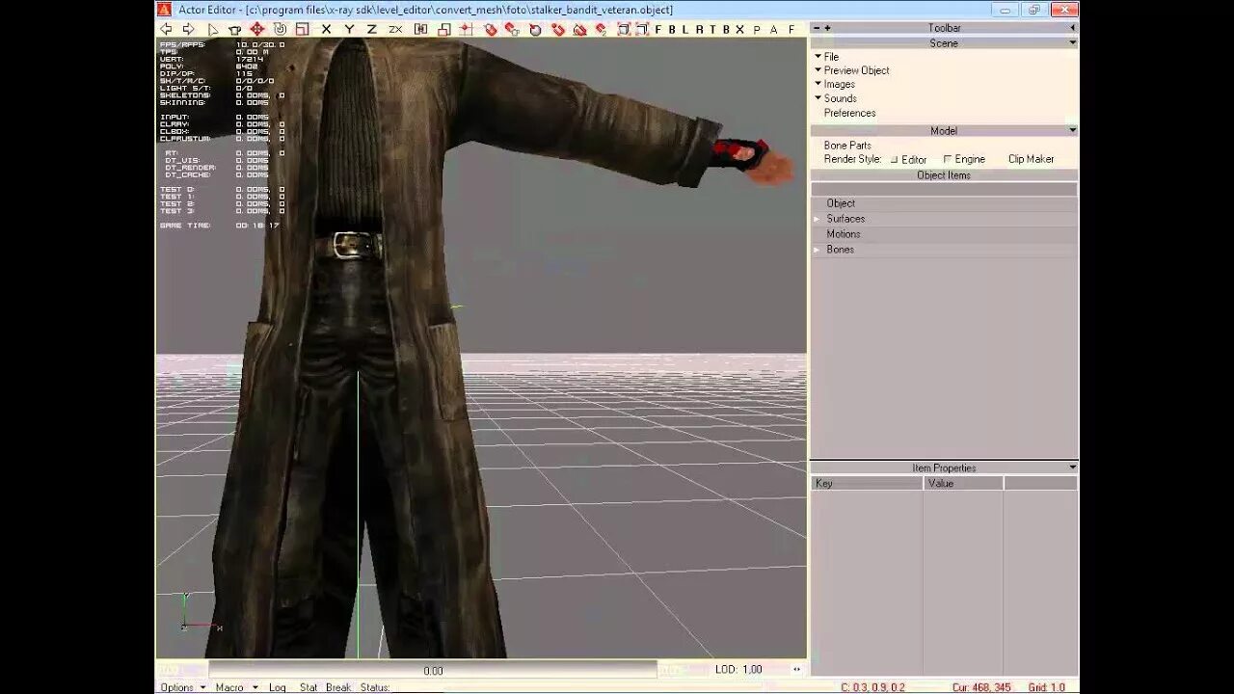1234x694 pixels.
Task: Click the Break button
Action: [x=338, y=687]
